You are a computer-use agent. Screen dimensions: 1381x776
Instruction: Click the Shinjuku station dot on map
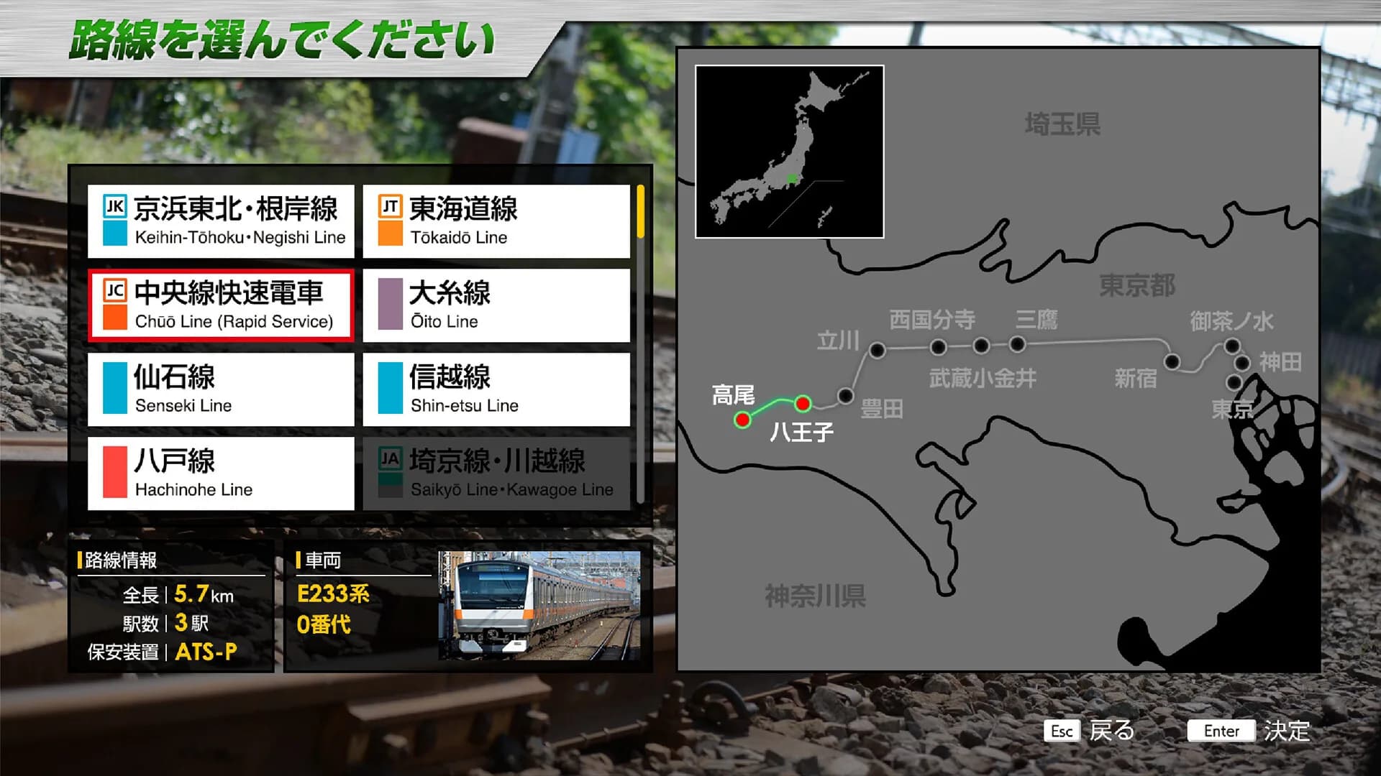pyautogui.click(x=1172, y=361)
